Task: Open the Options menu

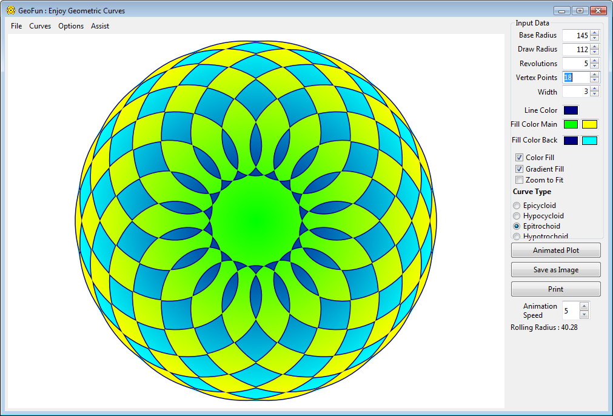Action: click(71, 26)
